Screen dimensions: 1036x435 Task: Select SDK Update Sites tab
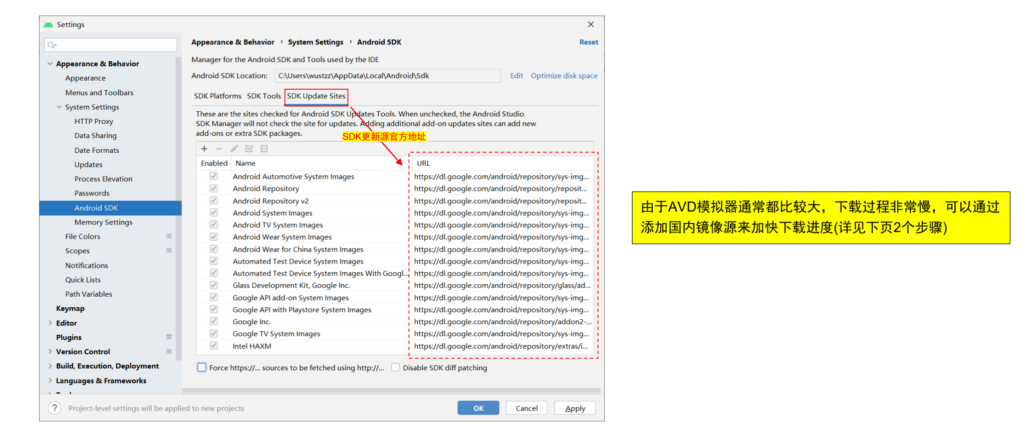[316, 96]
